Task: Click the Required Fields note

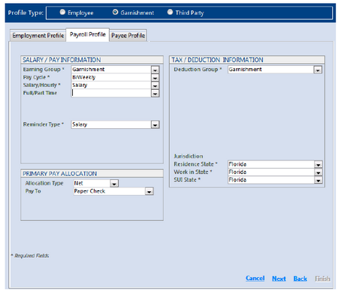Action: click(x=30, y=256)
